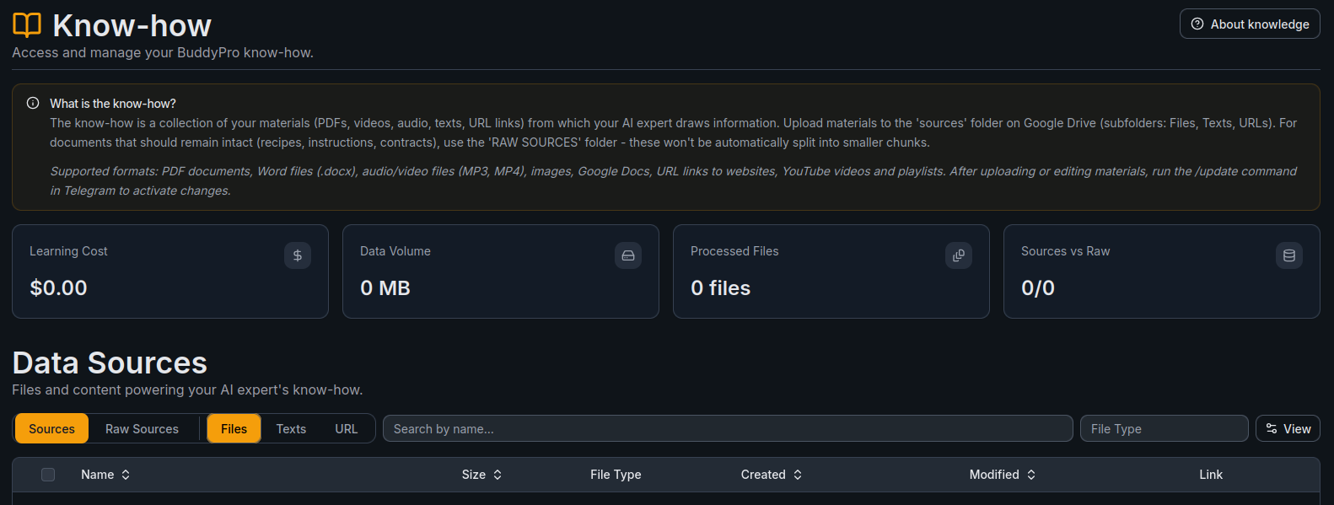The image size is (1334, 505).
Task: Check the select-all checkbox in table header
Action: point(48,475)
